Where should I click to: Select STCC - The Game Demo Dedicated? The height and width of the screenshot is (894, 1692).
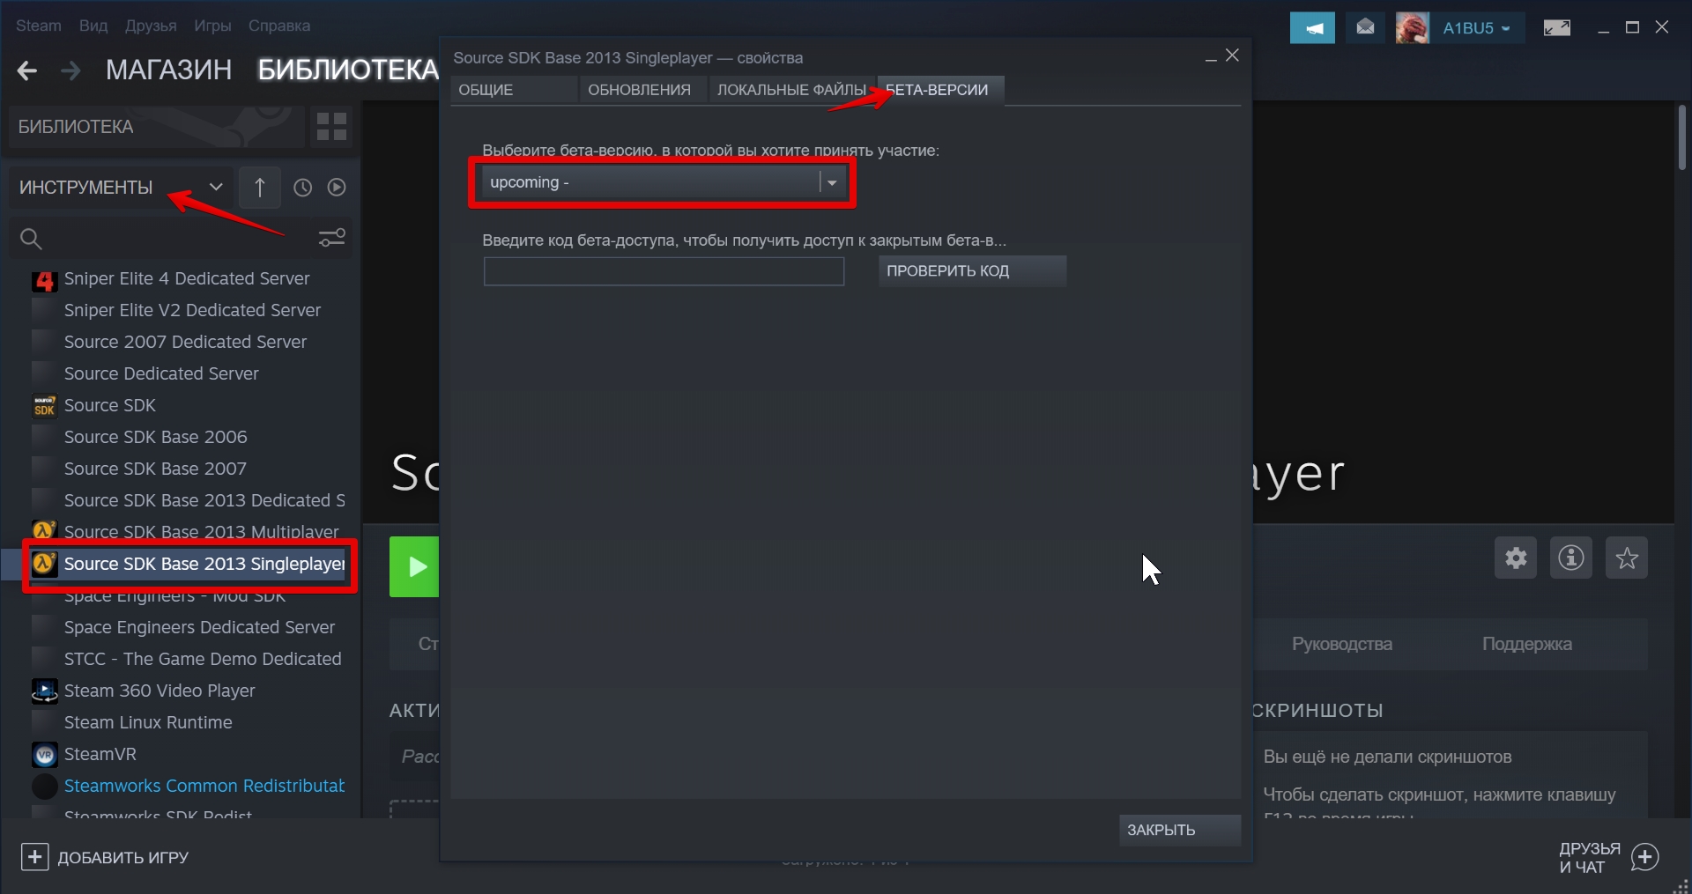click(x=202, y=659)
